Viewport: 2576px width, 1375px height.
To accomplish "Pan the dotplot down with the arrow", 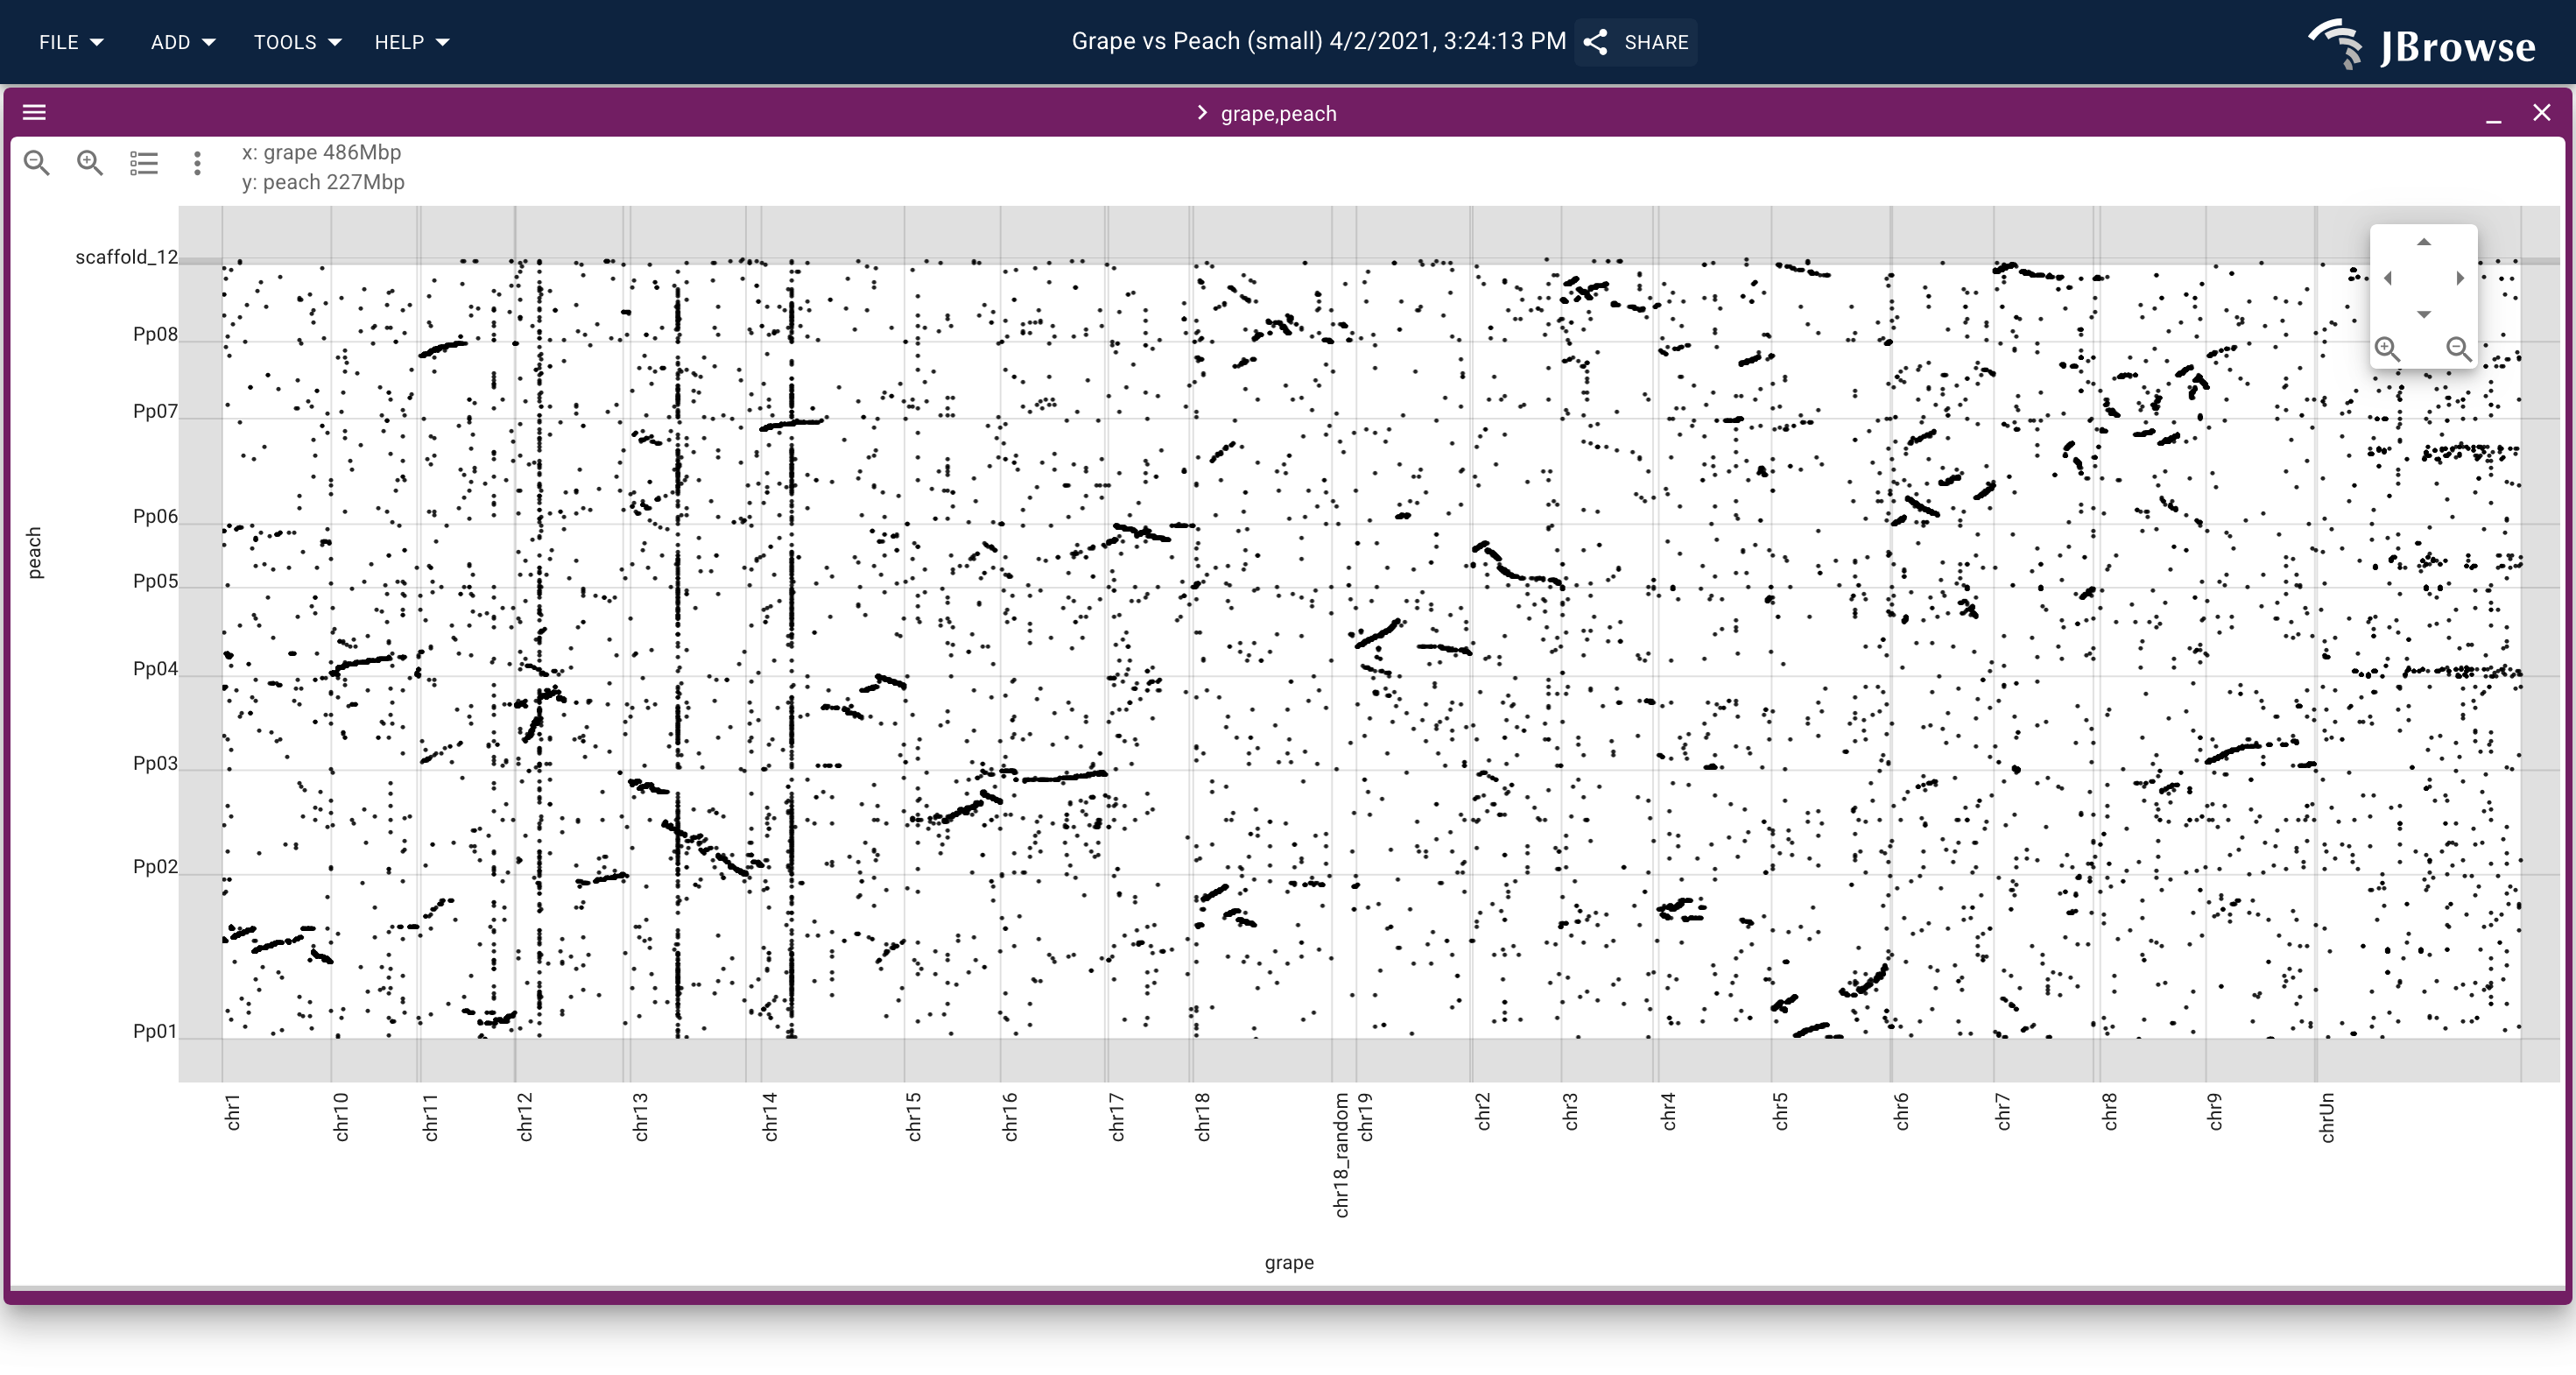I will (2423, 314).
